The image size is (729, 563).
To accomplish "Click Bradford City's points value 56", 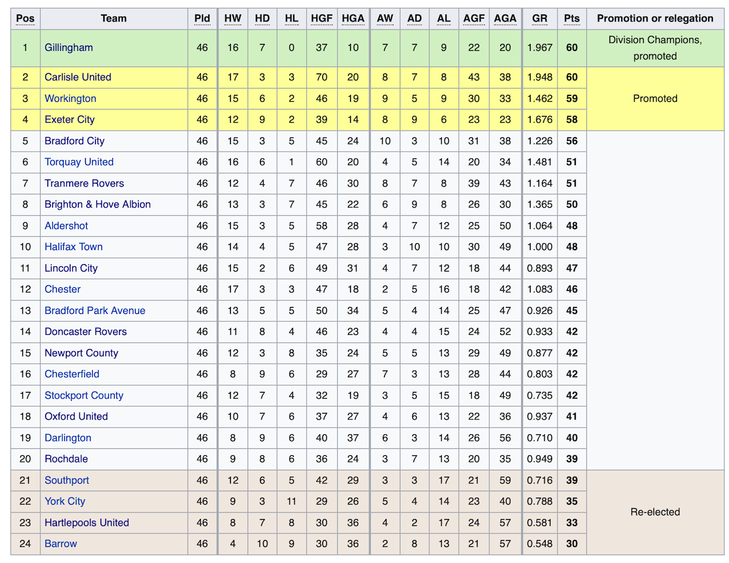I will coord(572,141).
